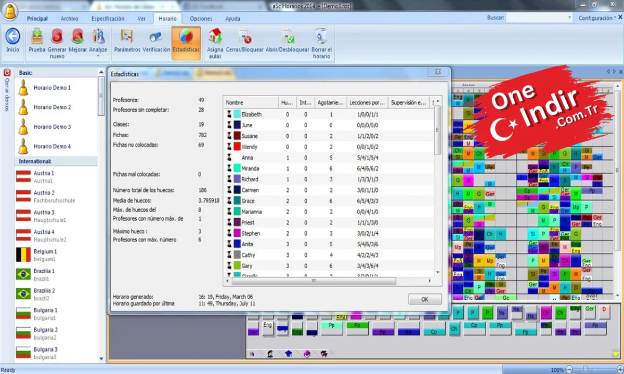Click the Brazilia 1 flag icon

click(23, 274)
